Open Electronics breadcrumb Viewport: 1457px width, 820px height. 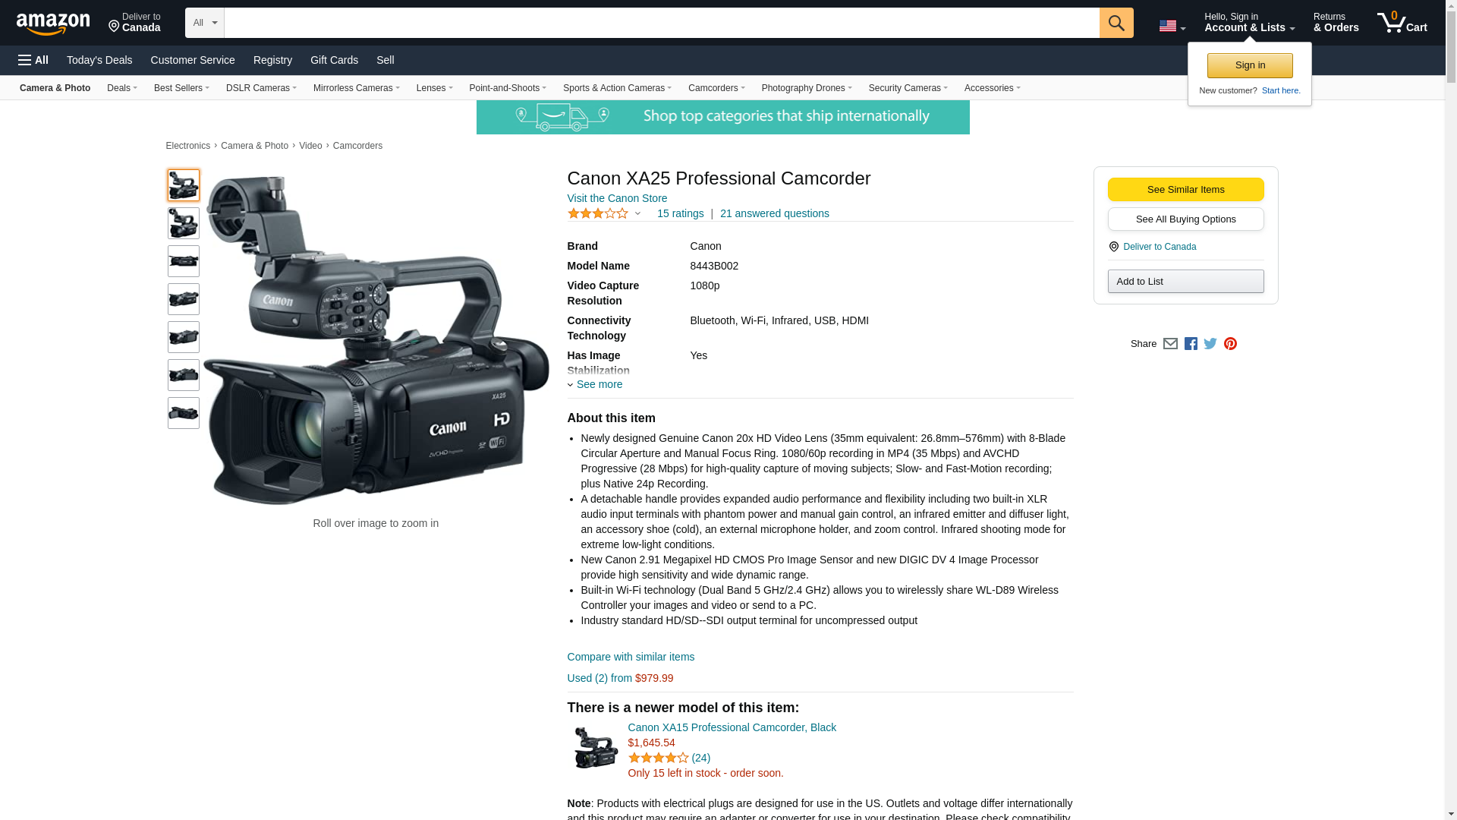pos(187,146)
